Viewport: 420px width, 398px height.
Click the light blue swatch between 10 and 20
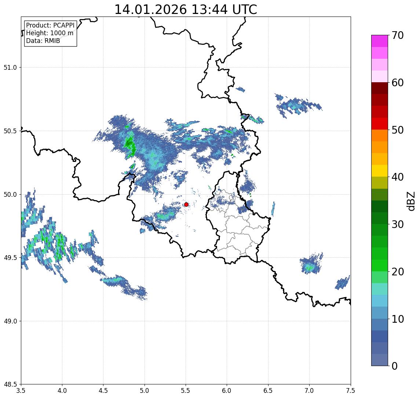pos(380,301)
